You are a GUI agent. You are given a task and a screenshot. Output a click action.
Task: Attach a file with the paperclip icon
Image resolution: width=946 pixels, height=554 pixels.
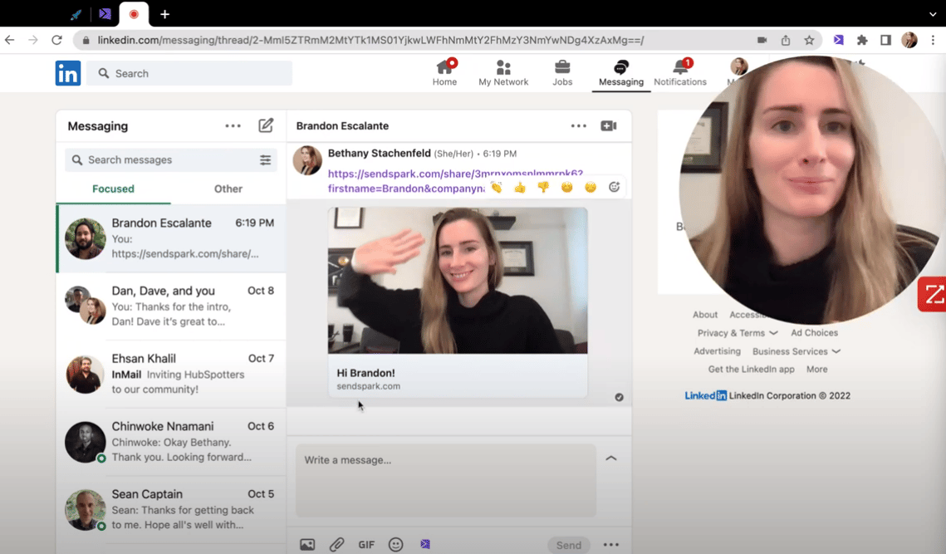pyautogui.click(x=336, y=544)
